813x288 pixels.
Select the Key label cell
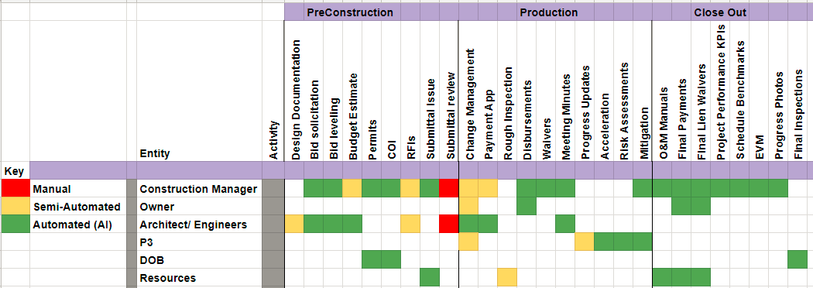coord(15,170)
